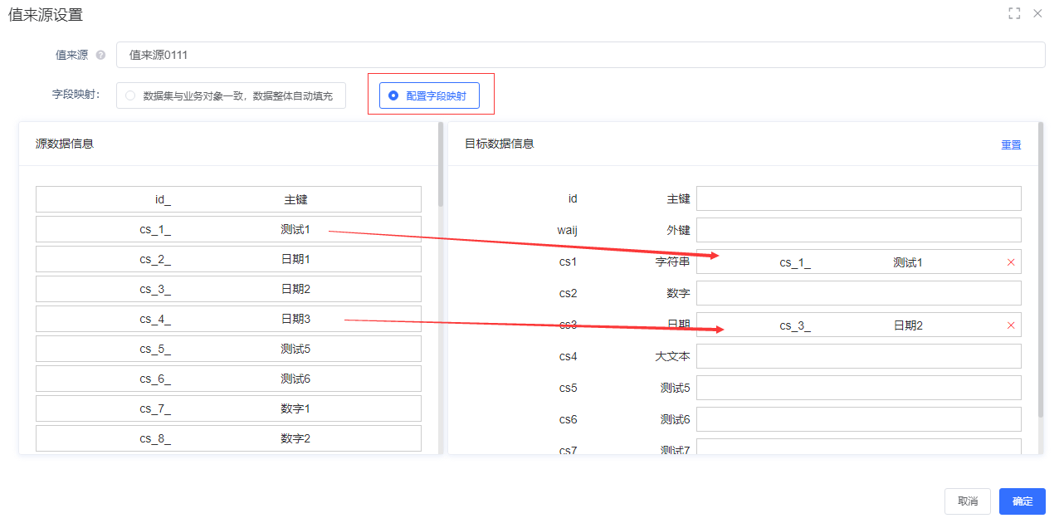Select the cs_5_ 测试5 source row

(228, 350)
